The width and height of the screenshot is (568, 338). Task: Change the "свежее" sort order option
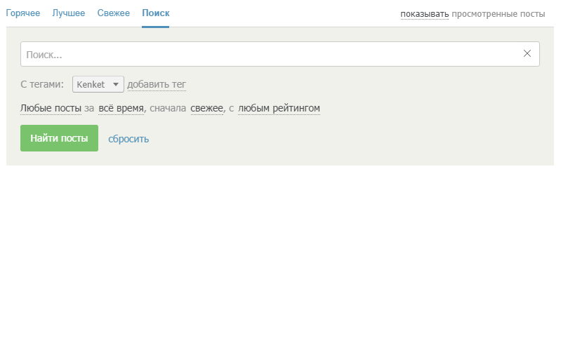pyautogui.click(x=206, y=109)
